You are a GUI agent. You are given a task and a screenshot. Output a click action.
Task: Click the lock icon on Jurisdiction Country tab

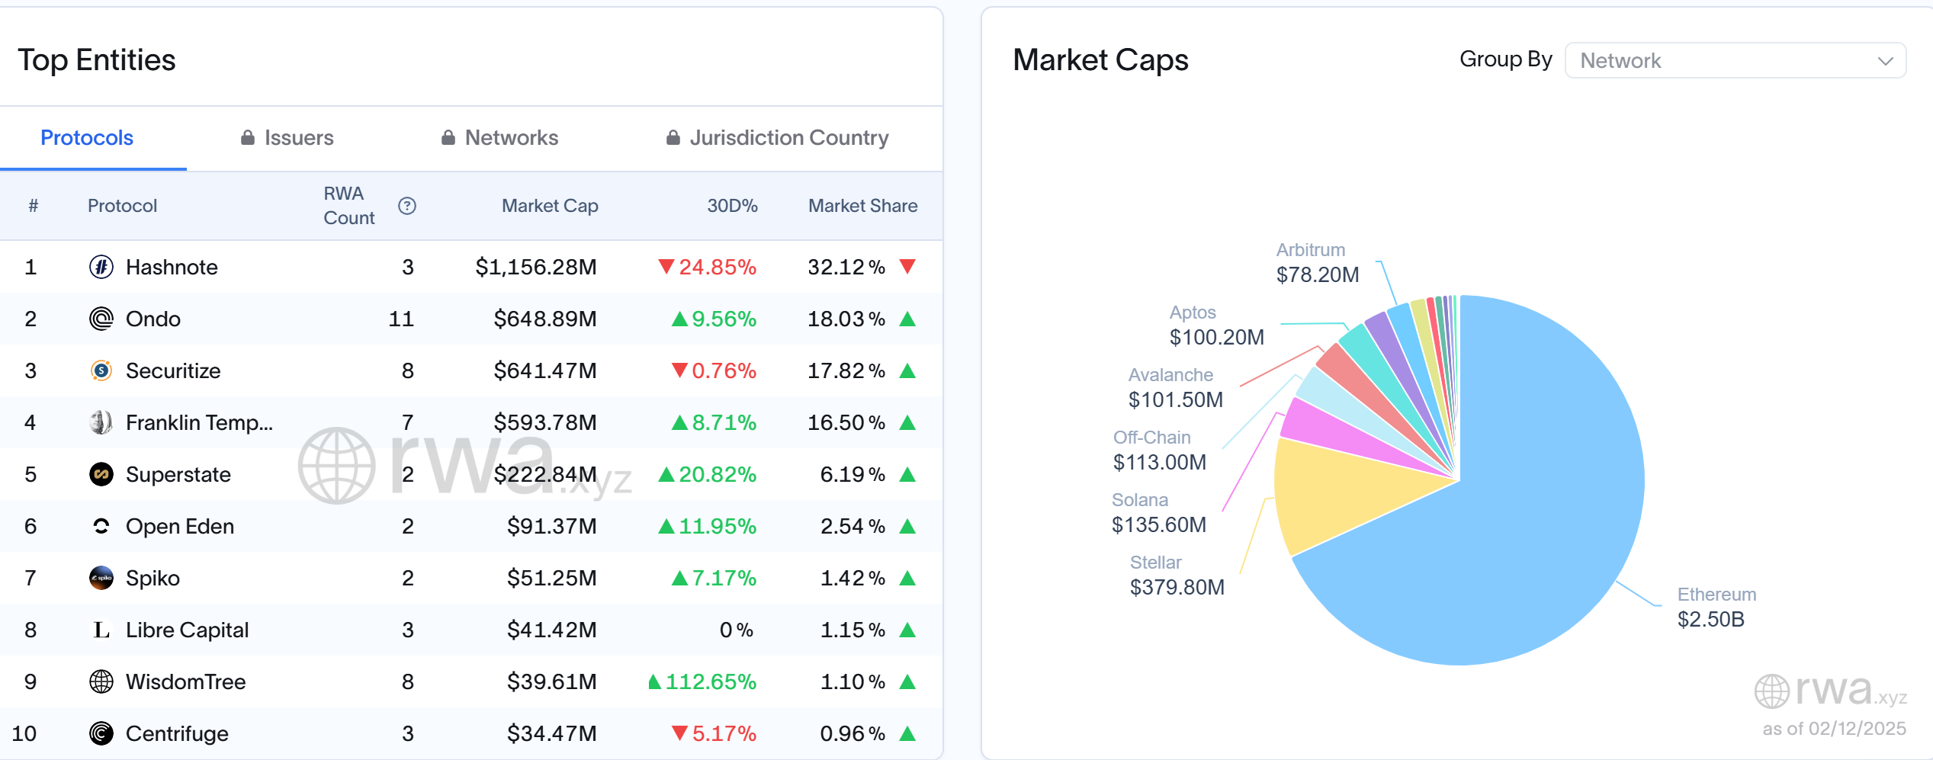(673, 137)
